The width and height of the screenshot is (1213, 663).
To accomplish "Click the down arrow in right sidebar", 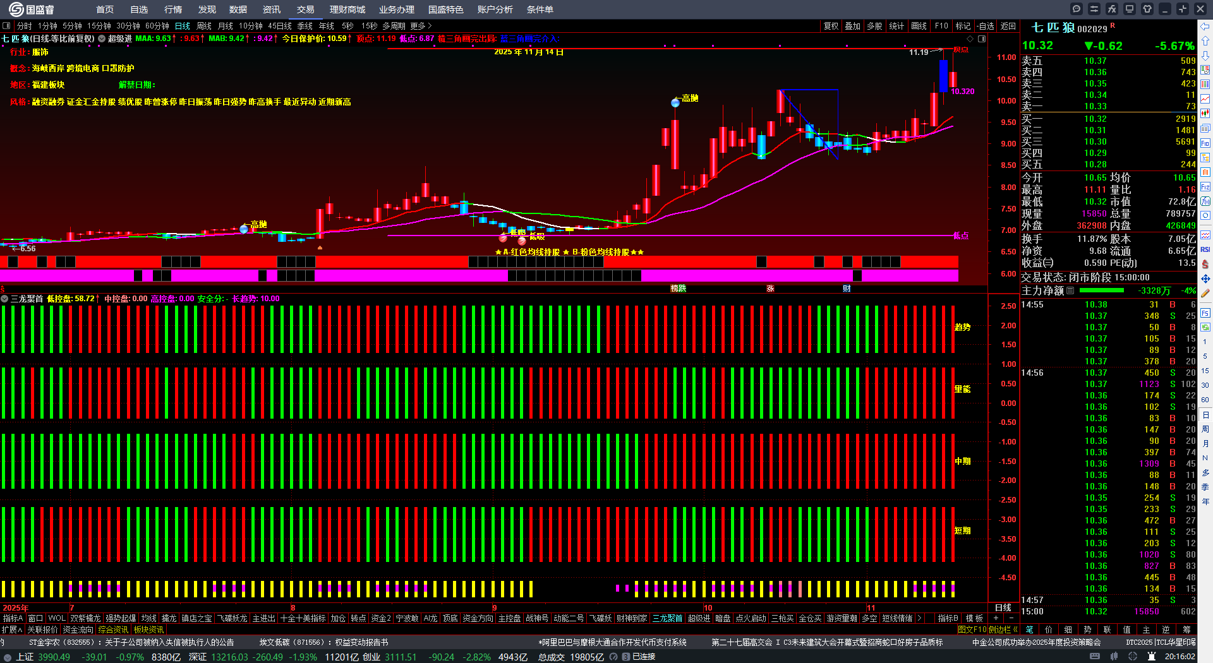I will pos(1205,56).
